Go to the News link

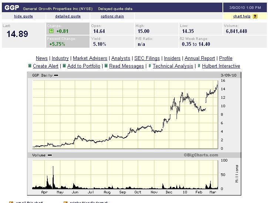42,58
